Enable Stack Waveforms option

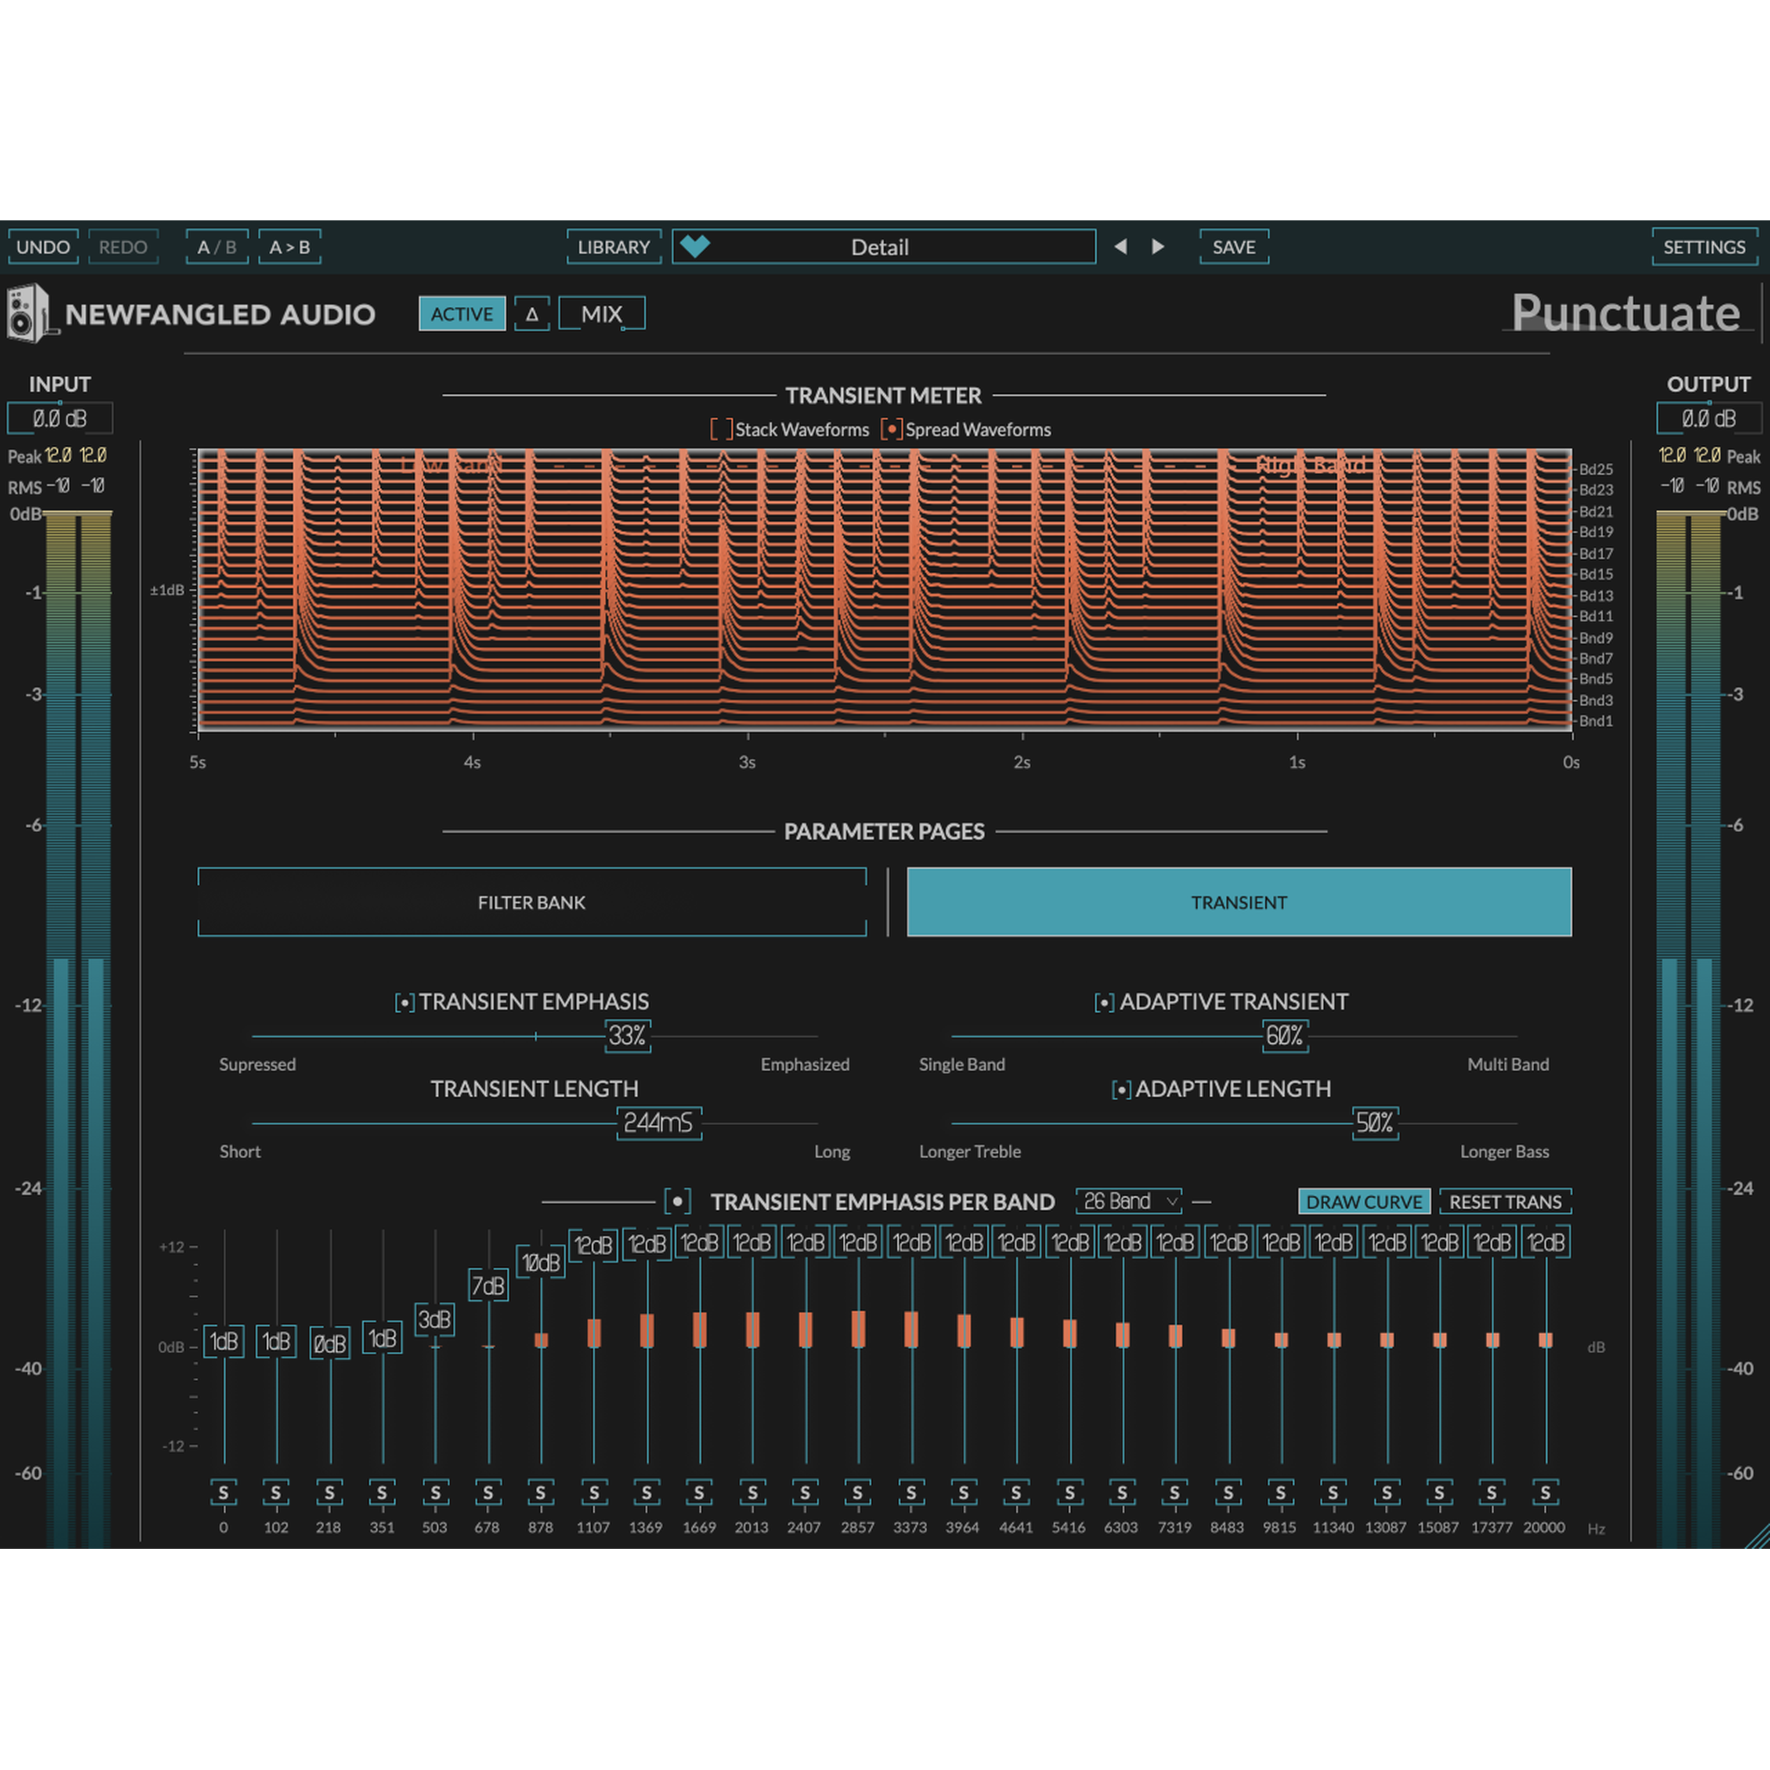(x=721, y=429)
